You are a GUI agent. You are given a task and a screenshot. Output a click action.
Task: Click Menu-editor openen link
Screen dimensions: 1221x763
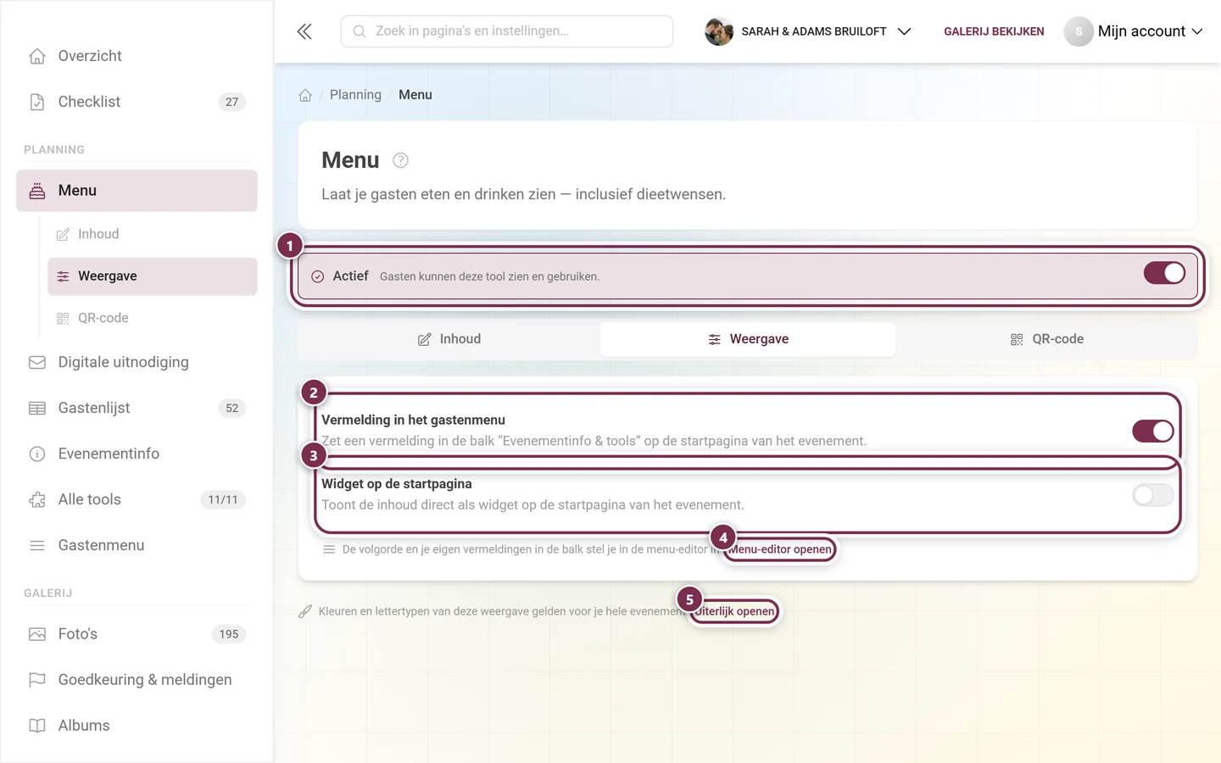tap(779, 549)
